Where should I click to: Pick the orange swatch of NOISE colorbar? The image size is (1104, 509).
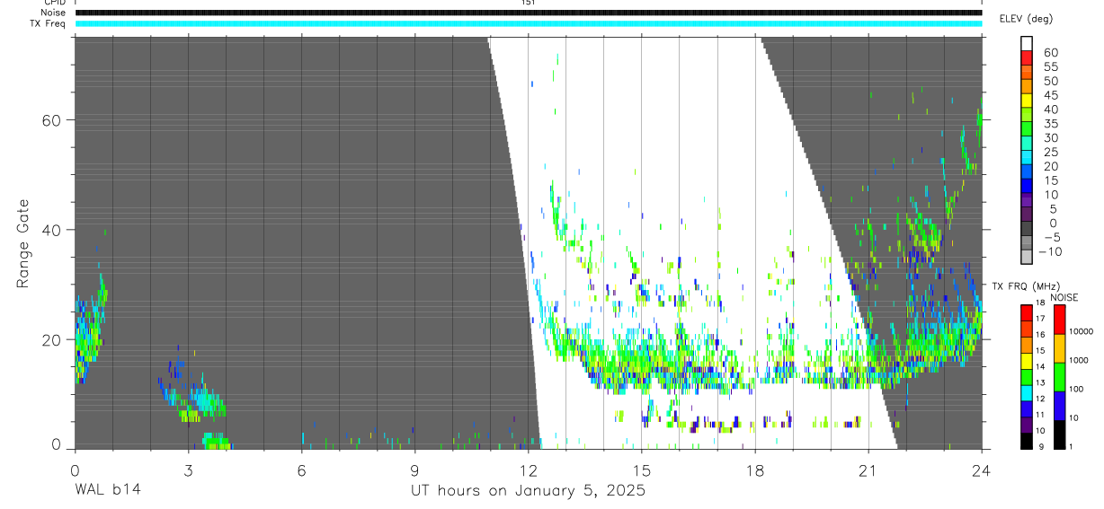pyautogui.click(x=1059, y=347)
